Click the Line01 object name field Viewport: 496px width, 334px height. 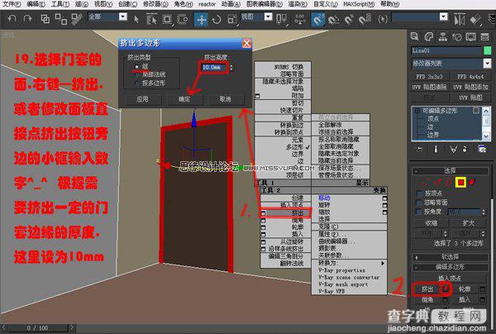click(x=446, y=50)
